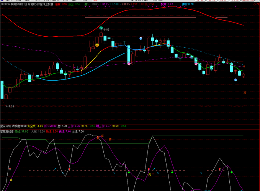
Task: Click the 瞄眼: 8.78 value
Action: click(188, 4)
